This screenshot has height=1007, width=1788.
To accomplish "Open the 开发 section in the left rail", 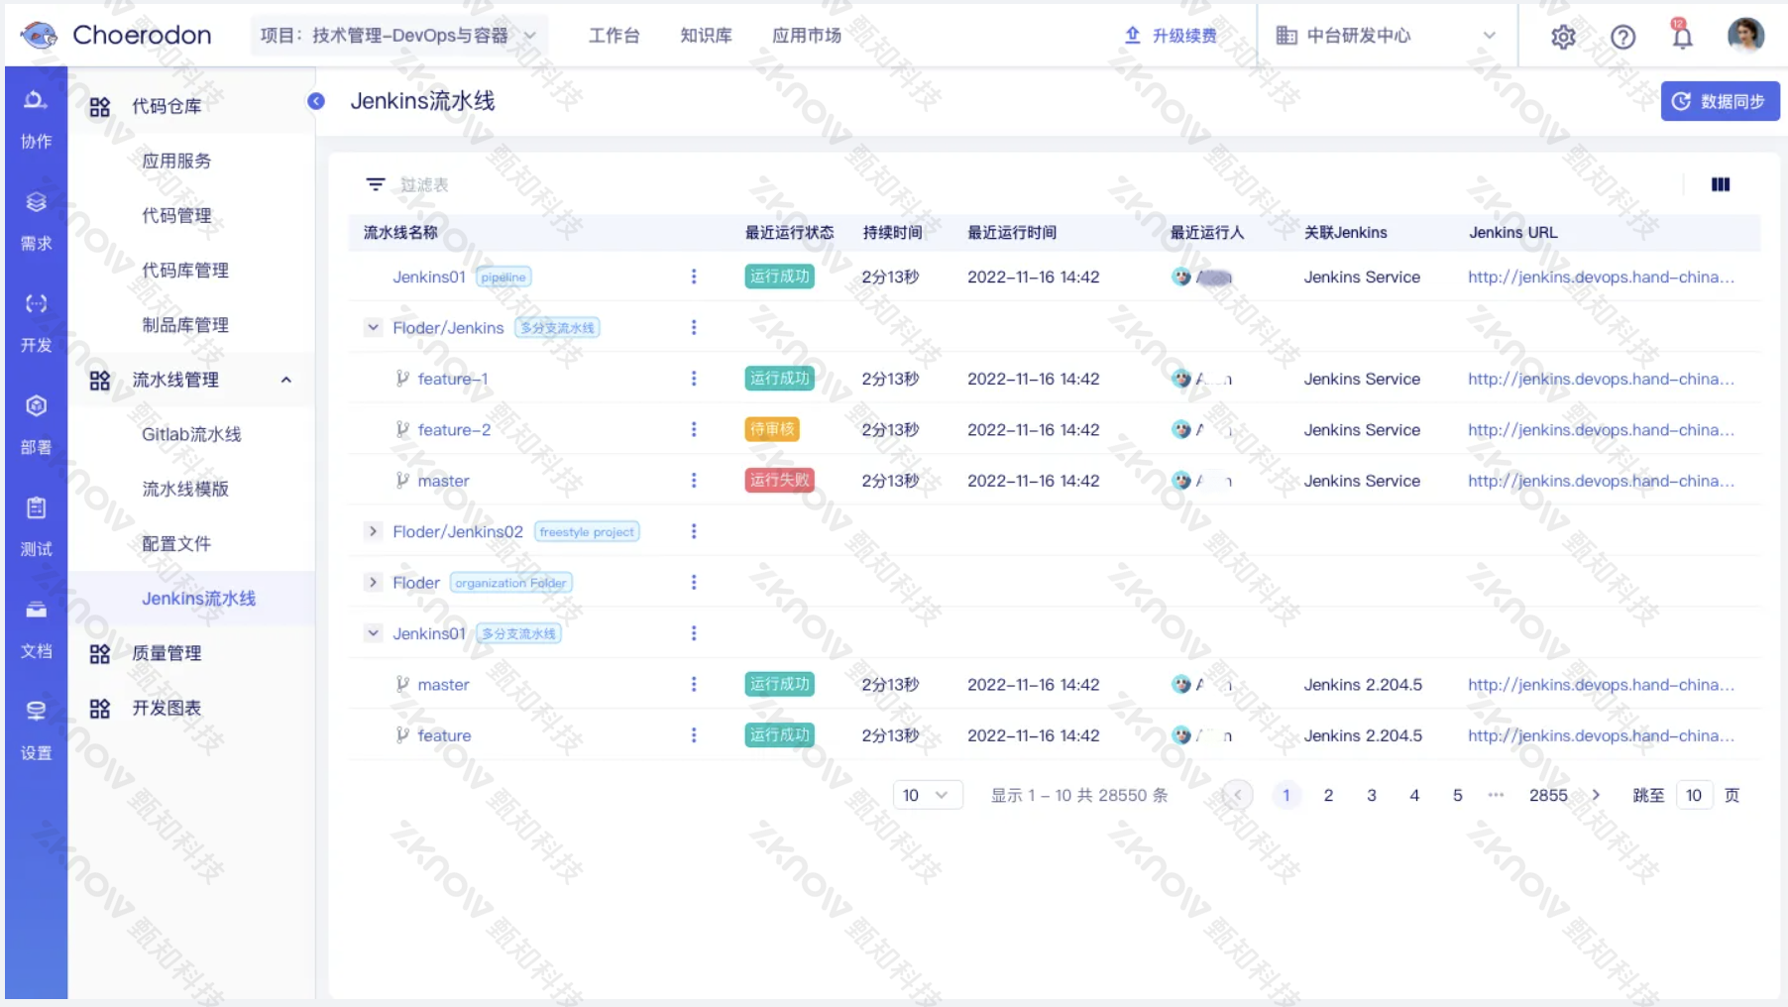I will (36, 322).
